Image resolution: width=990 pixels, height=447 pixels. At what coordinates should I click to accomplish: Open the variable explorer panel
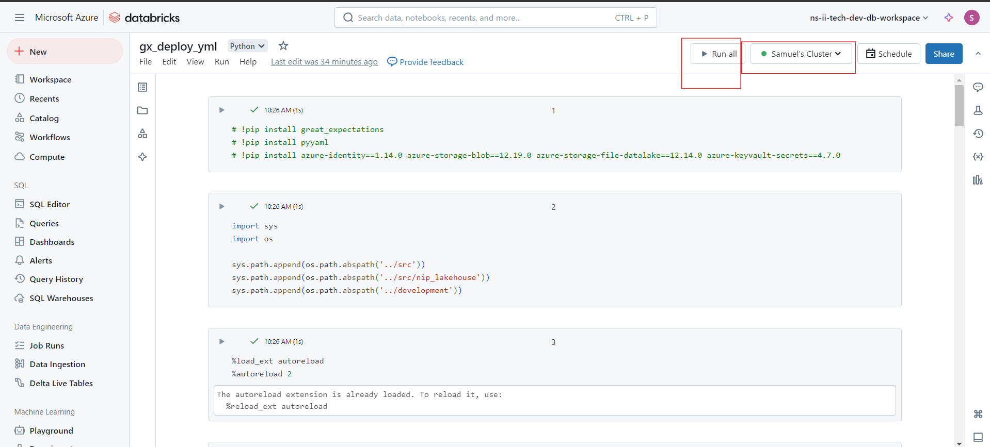978,157
